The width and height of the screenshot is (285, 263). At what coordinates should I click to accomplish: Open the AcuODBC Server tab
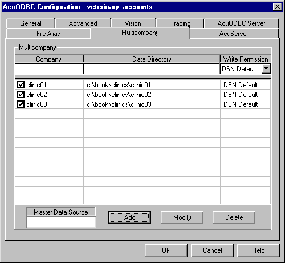pos(241,23)
